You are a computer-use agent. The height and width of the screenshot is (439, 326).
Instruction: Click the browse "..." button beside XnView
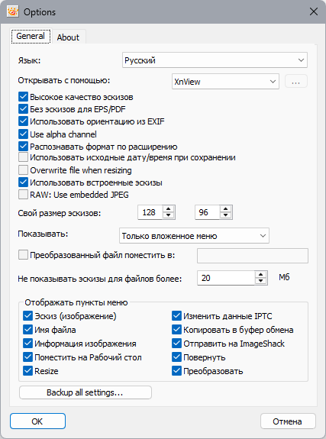(x=296, y=82)
